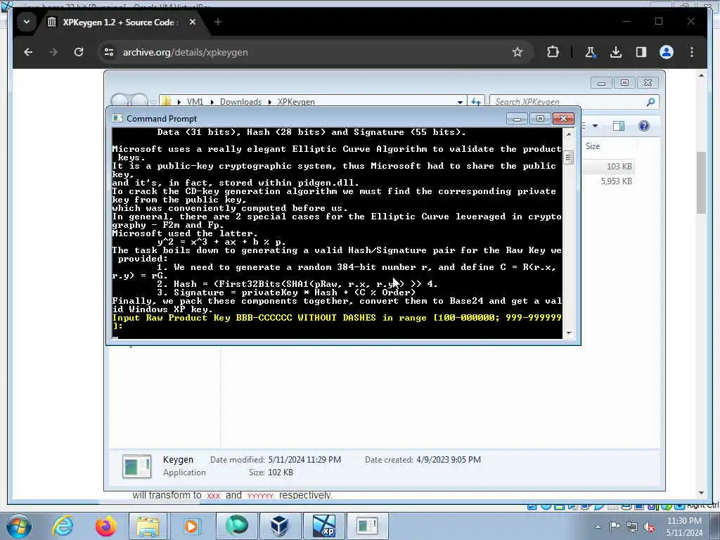This screenshot has height=540, width=720.
Task: Open the taskbar clock 11:30 PM
Action: pyautogui.click(x=684, y=526)
